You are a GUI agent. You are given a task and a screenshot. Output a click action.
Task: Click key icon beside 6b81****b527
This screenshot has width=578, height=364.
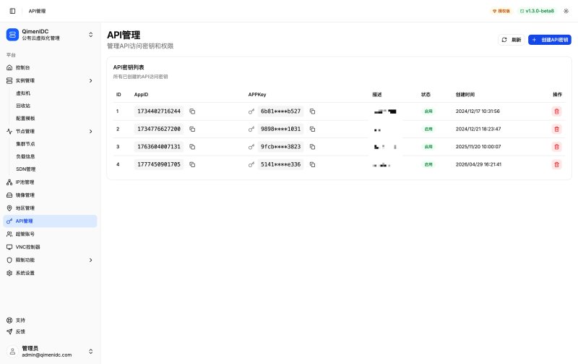click(x=251, y=111)
